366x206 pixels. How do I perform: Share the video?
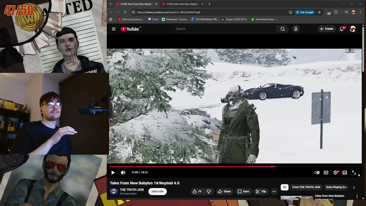[x=224, y=191]
